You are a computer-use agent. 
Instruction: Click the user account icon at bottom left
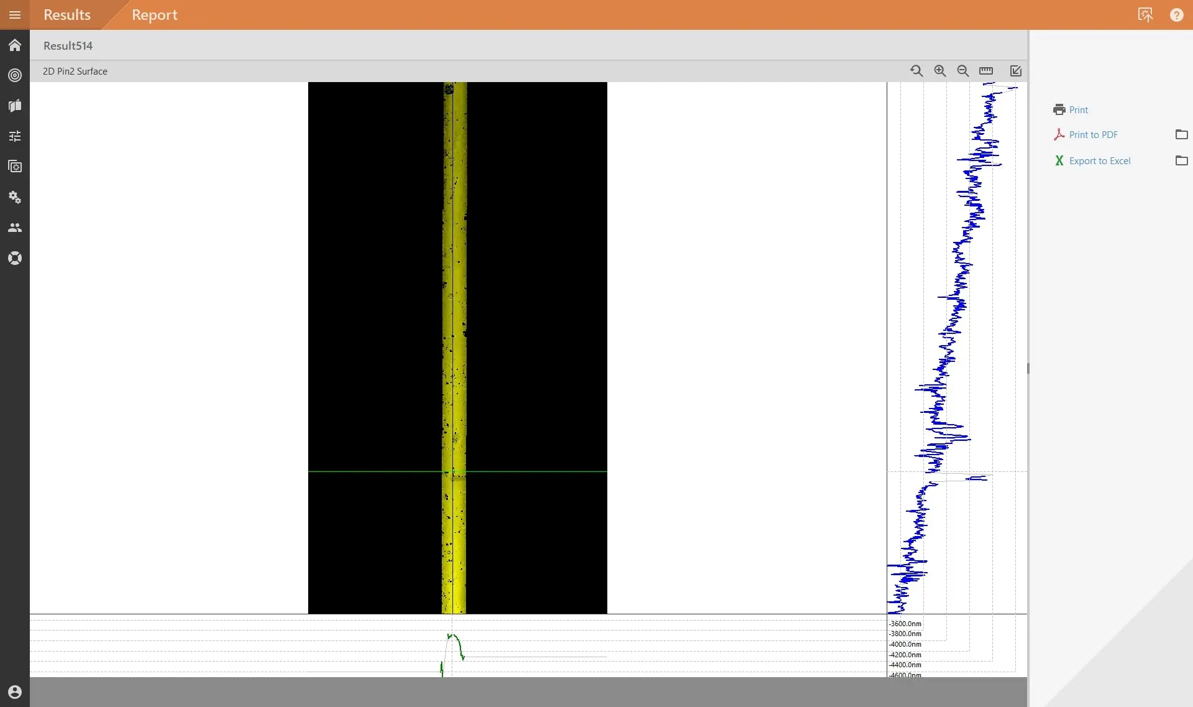[14, 691]
